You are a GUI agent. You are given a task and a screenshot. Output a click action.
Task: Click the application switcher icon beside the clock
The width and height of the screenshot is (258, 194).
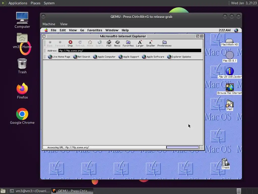point(236,30)
